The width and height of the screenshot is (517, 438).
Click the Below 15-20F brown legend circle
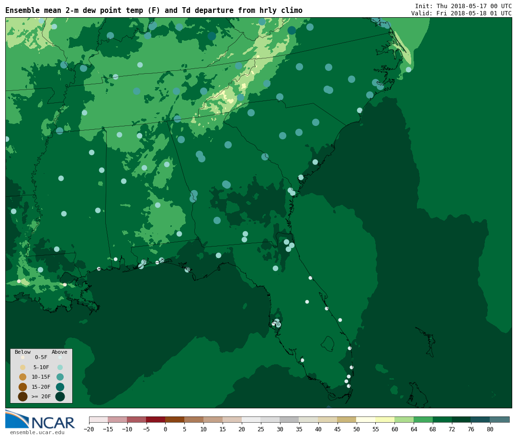click(x=23, y=387)
